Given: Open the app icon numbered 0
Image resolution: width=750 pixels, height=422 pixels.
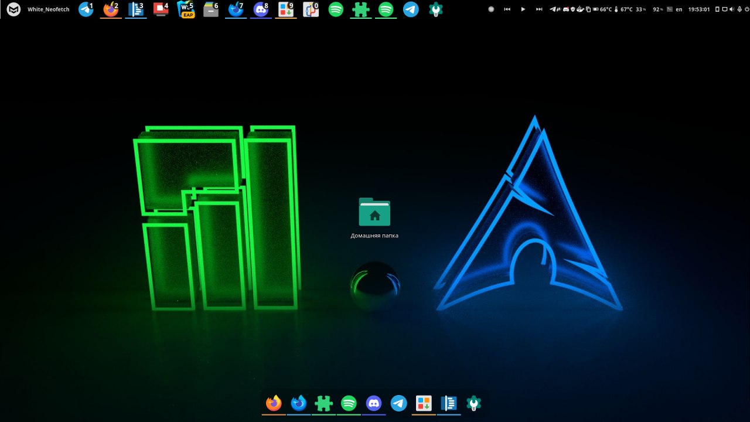Looking at the screenshot, I should (311, 9).
